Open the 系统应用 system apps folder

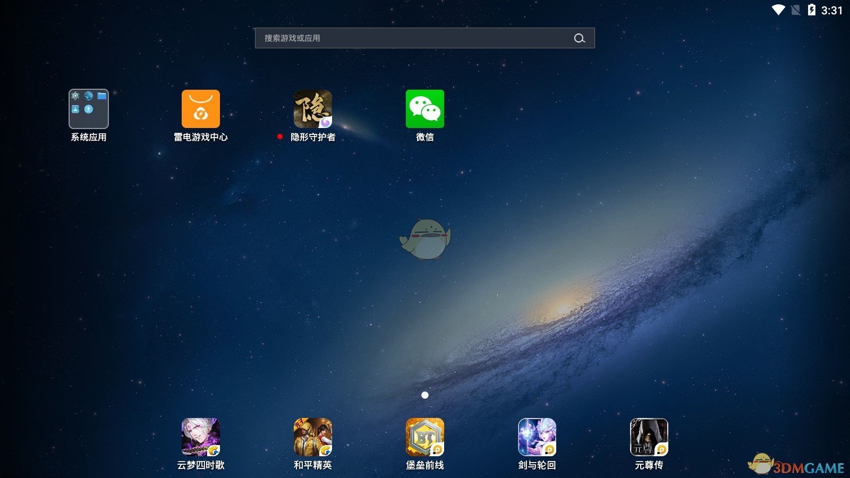click(x=89, y=108)
